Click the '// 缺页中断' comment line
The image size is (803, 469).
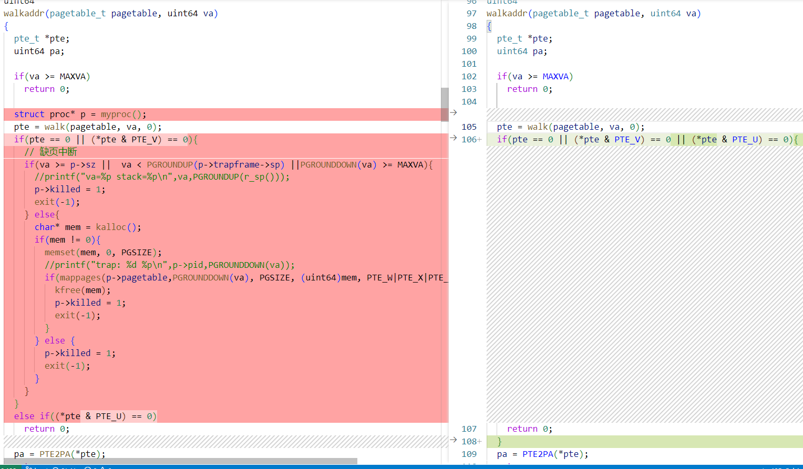(x=50, y=152)
